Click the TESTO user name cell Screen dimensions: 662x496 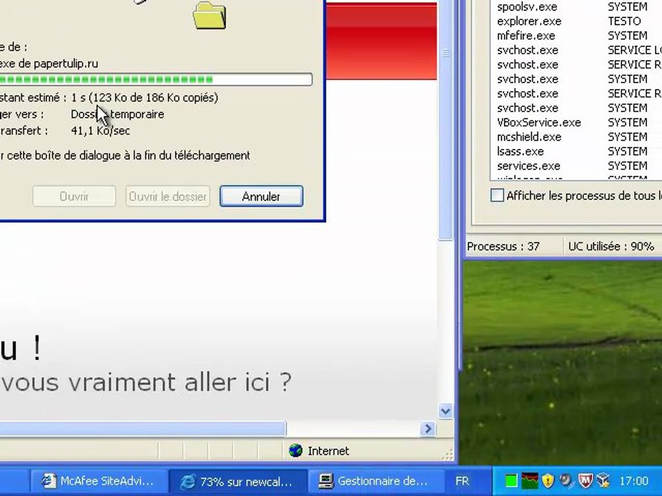(x=624, y=21)
